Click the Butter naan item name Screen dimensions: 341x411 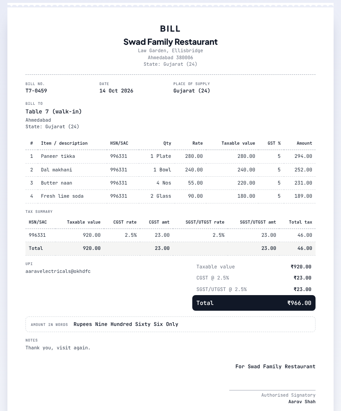56,183
